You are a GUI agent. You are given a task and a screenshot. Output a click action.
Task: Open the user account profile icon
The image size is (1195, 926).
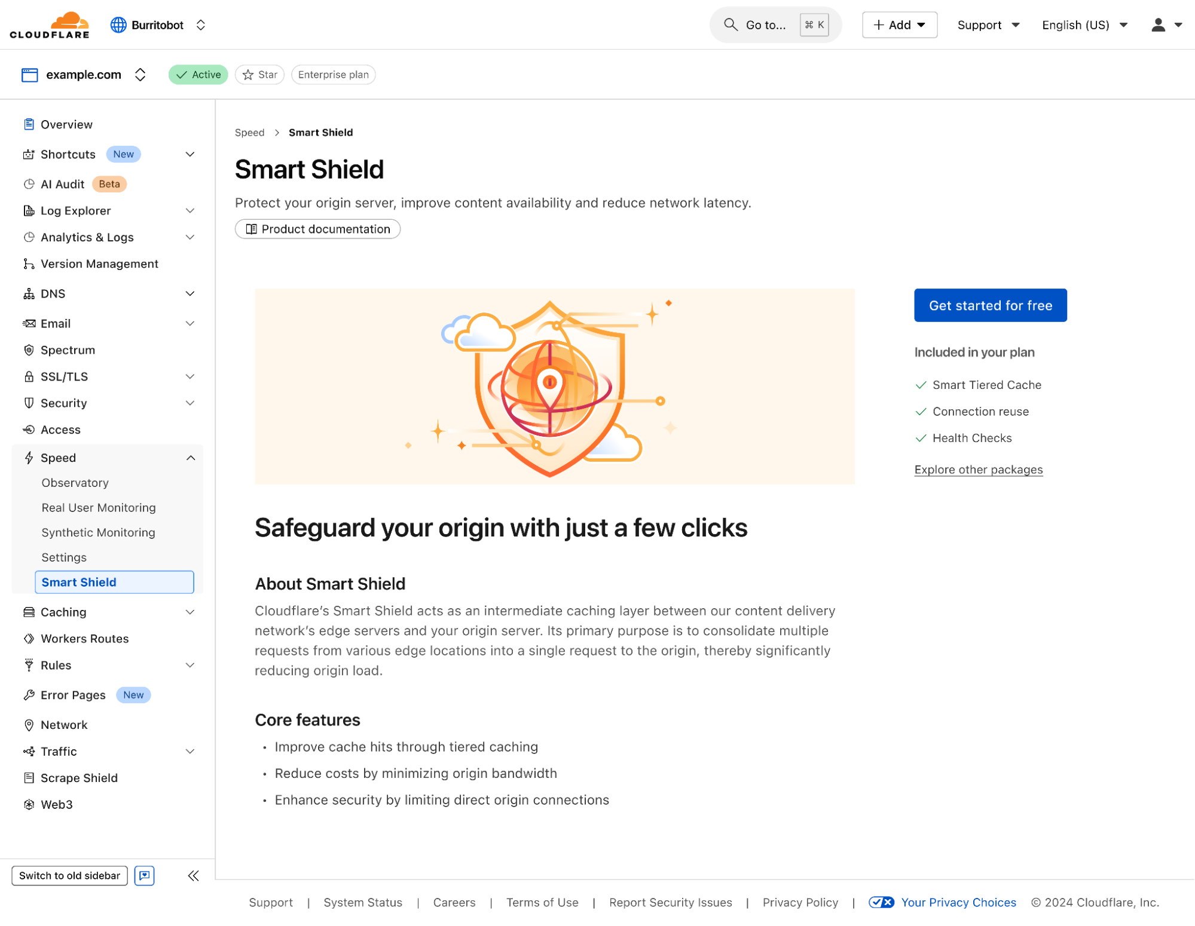pos(1158,25)
